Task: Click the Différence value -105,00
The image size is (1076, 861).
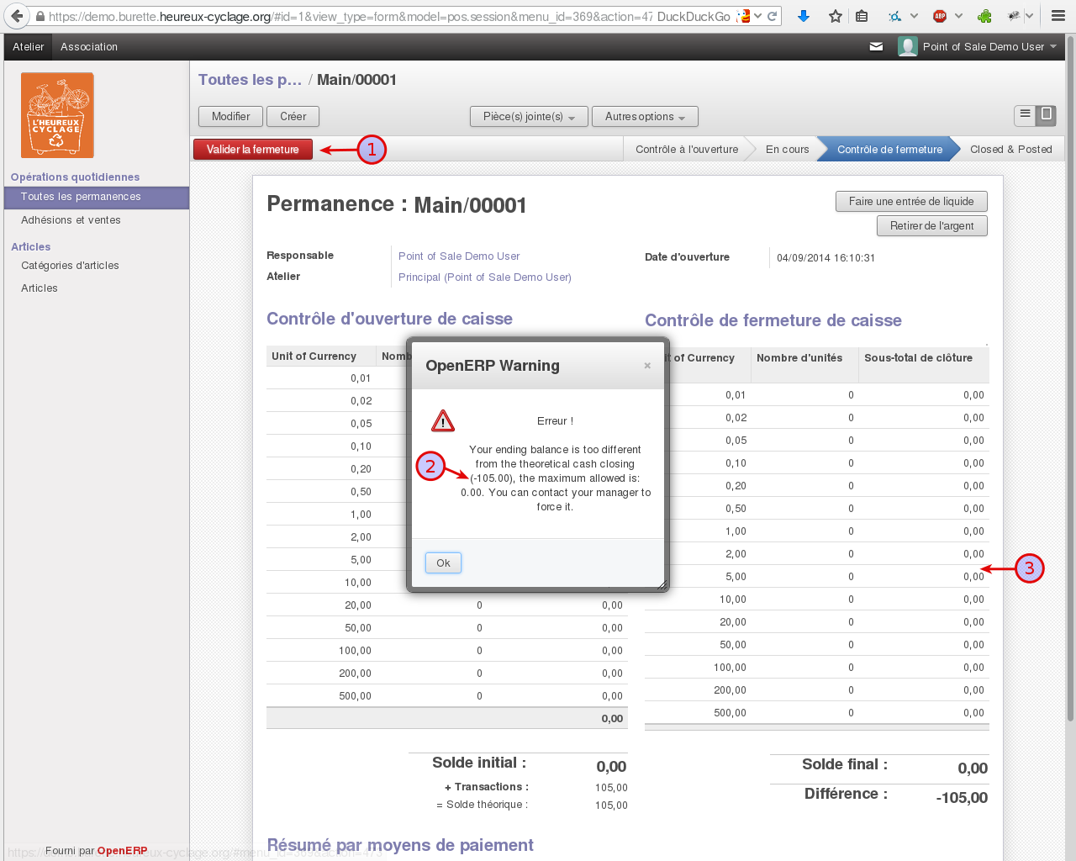Action: click(962, 798)
